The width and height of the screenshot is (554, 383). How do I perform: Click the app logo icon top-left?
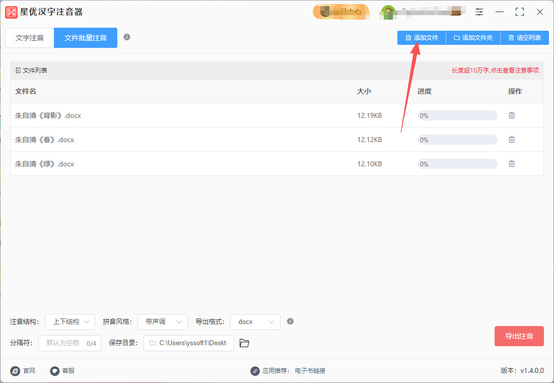point(11,12)
